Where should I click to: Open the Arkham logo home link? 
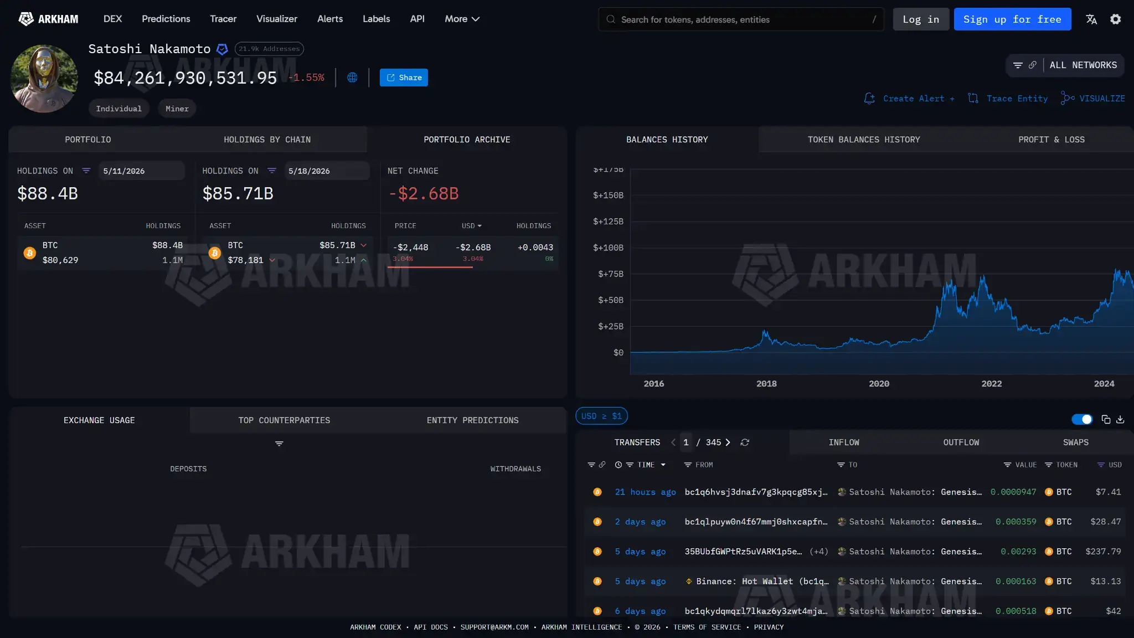pyautogui.click(x=48, y=19)
